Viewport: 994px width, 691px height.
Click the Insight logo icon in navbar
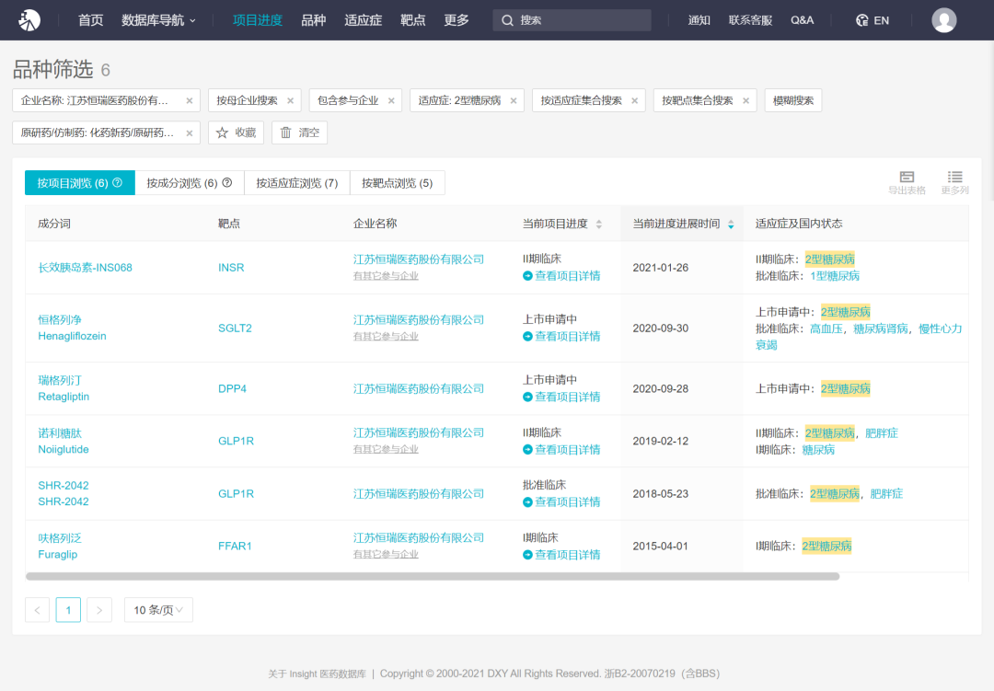[x=29, y=20]
